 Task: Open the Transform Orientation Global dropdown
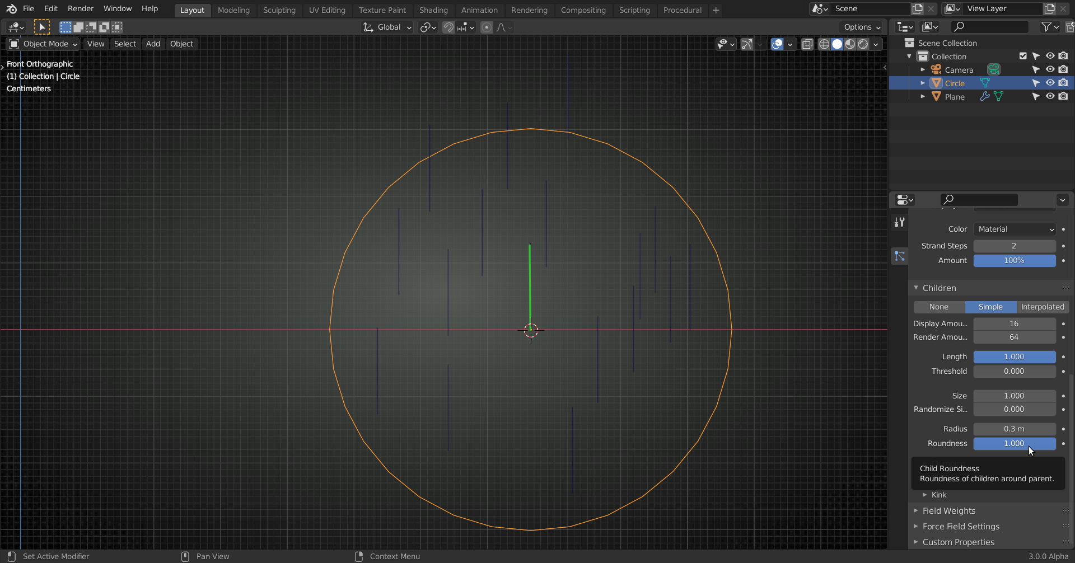click(x=386, y=27)
